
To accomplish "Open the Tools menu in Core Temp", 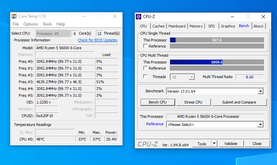I will click(x=47, y=24).
